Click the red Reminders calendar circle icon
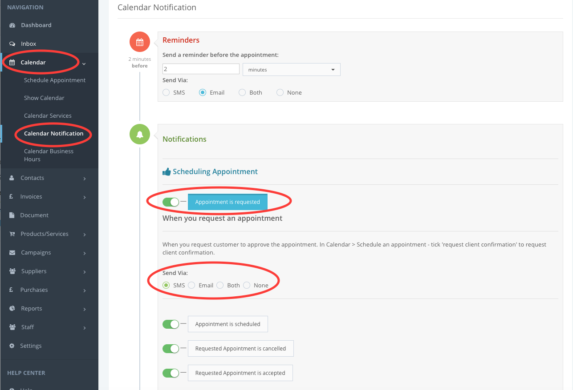The image size is (573, 390). click(139, 42)
